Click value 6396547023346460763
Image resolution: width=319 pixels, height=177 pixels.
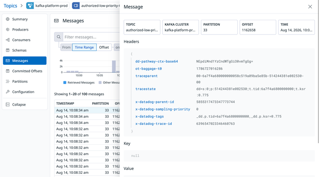point(216,124)
